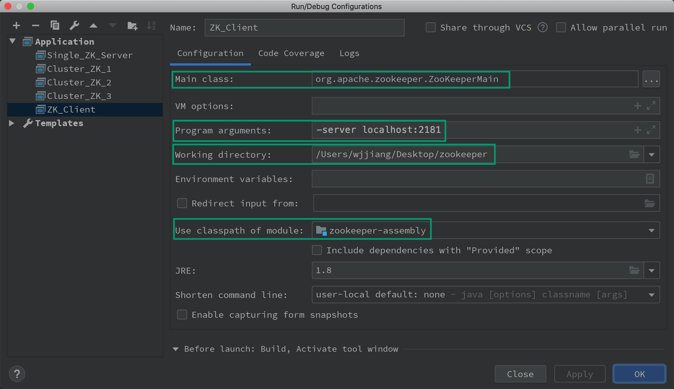Open the Use classpath of module dropdown
The height and width of the screenshot is (389, 674).
[x=652, y=230]
